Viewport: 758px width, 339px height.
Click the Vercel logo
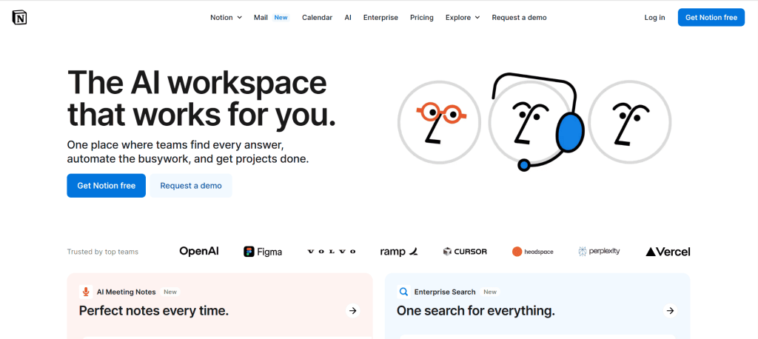click(x=668, y=252)
